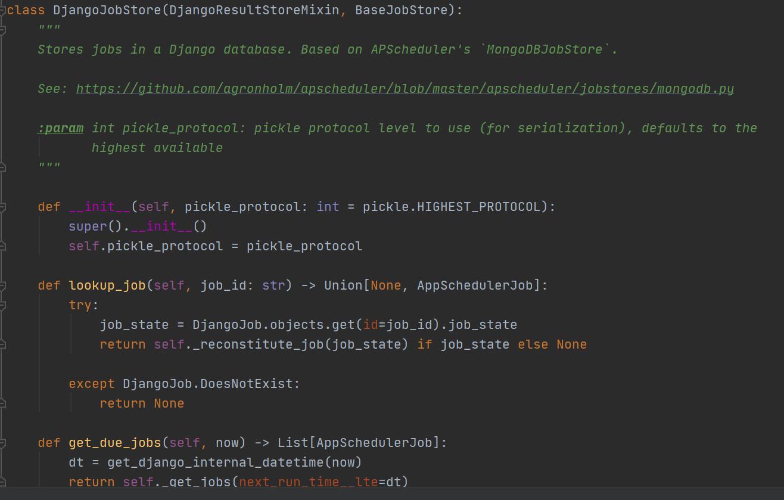This screenshot has width=784, height=500.
Task: Click 'id=job_id' keyword argument
Action: point(397,325)
